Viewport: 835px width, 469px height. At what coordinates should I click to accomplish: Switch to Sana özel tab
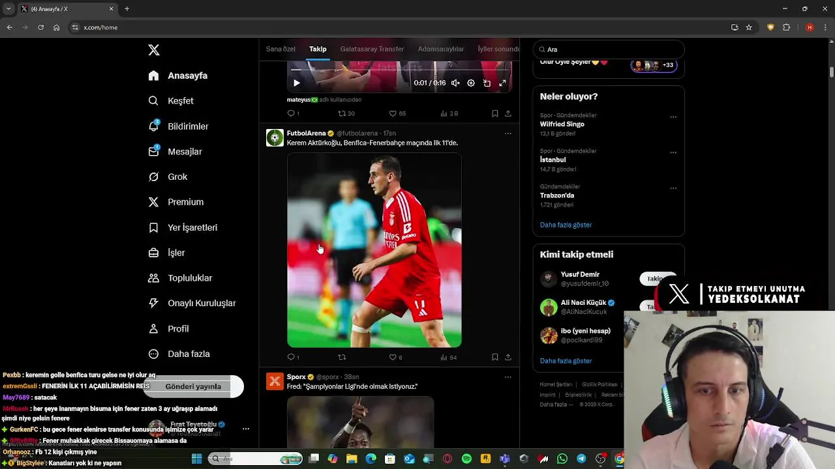click(281, 49)
